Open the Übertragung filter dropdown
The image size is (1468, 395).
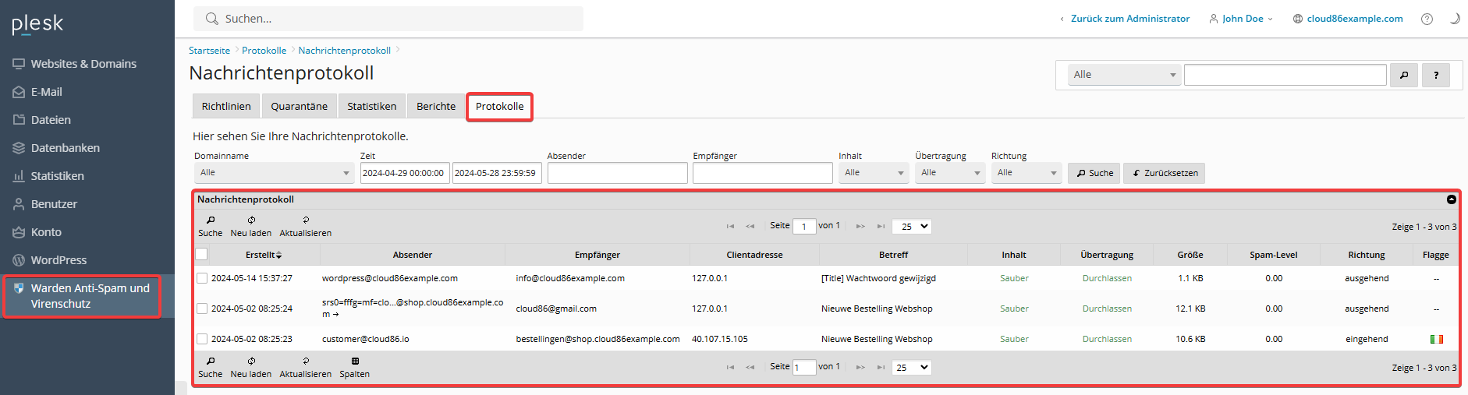pos(950,173)
